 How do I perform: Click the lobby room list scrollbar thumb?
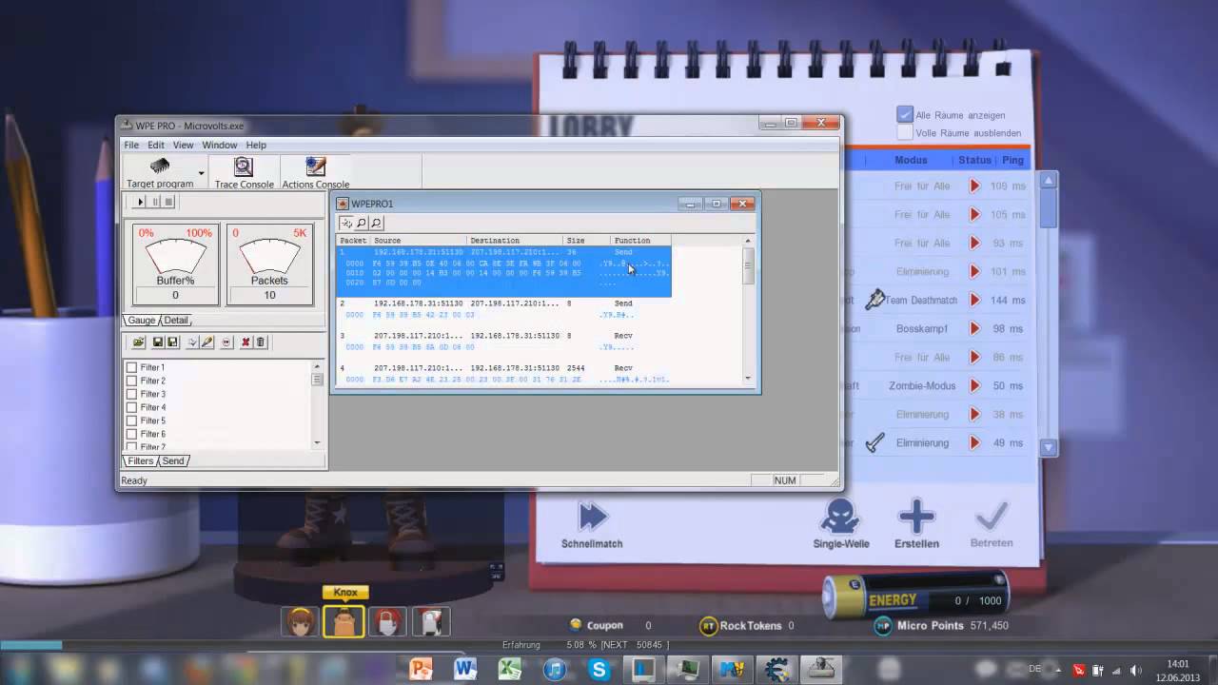point(1049,208)
